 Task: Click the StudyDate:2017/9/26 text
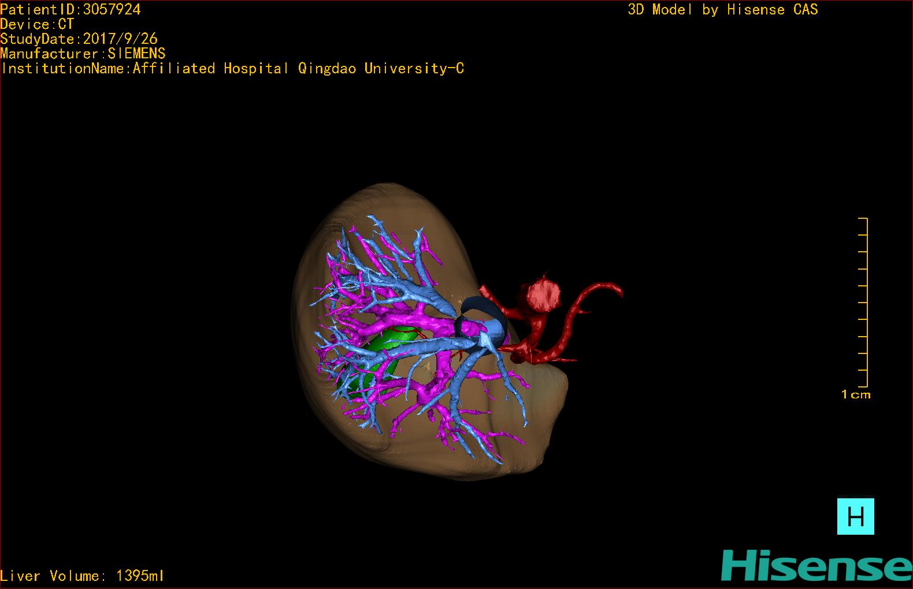(79, 39)
